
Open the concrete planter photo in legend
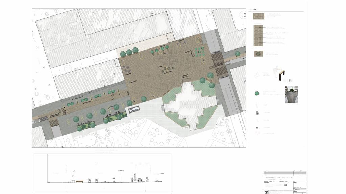[291, 95]
